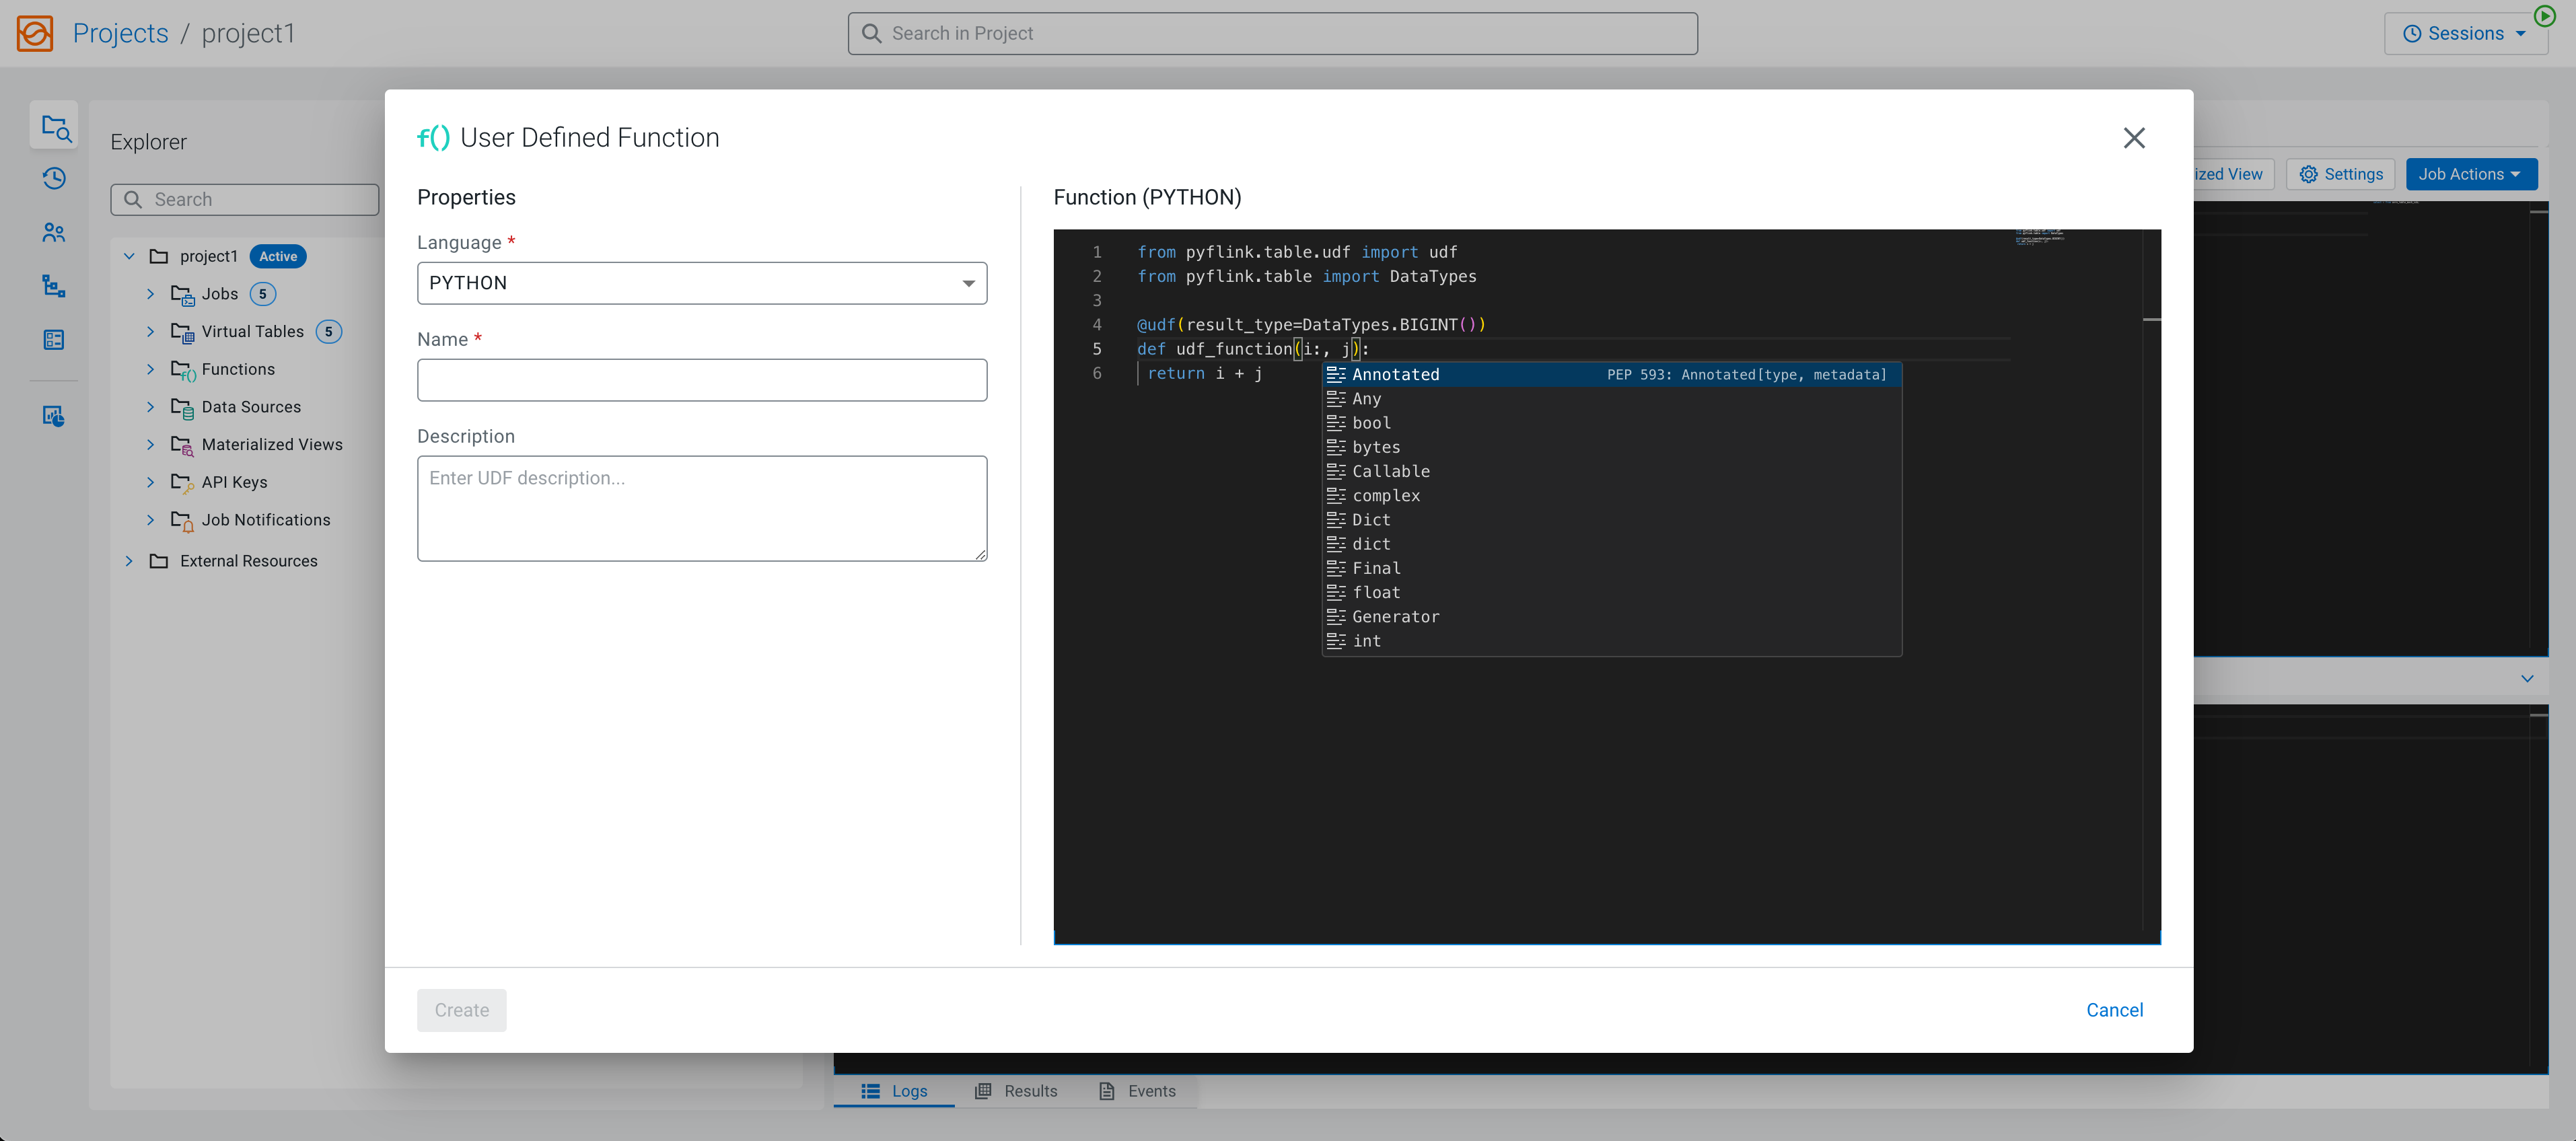This screenshot has width=2576, height=1141.
Task: Open the Sessions dropdown
Action: [2465, 34]
